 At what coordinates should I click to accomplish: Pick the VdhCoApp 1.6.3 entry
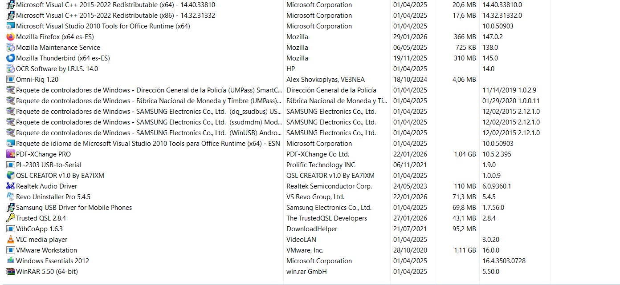point(39,229)
